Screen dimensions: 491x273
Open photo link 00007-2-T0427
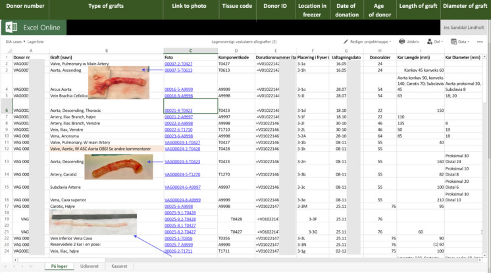click(x=178, y=64)
